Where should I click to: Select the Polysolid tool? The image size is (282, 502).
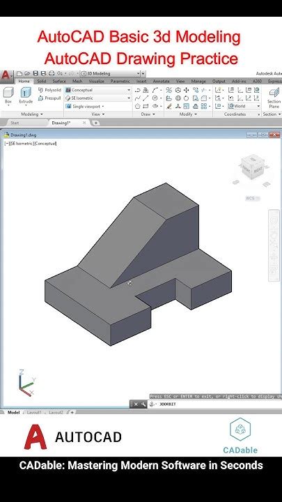(x=49, y=90)
